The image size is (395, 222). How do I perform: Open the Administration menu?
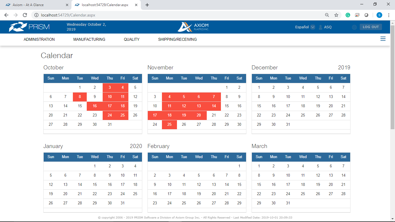(x=39, y=39)
